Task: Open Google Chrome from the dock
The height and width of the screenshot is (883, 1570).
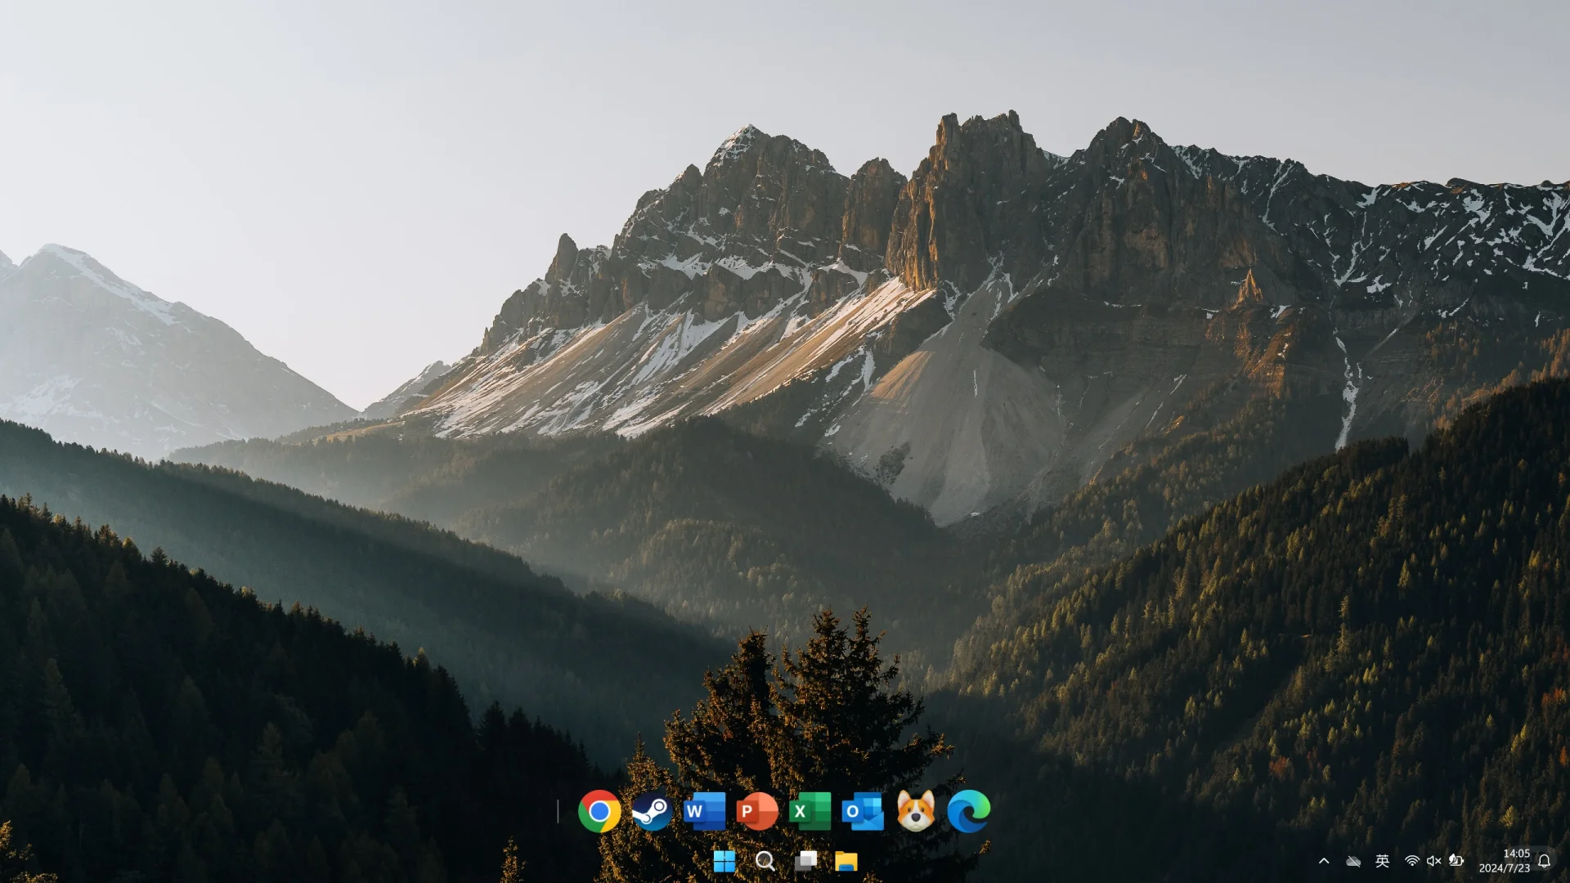Action: [x=599, y=811]
